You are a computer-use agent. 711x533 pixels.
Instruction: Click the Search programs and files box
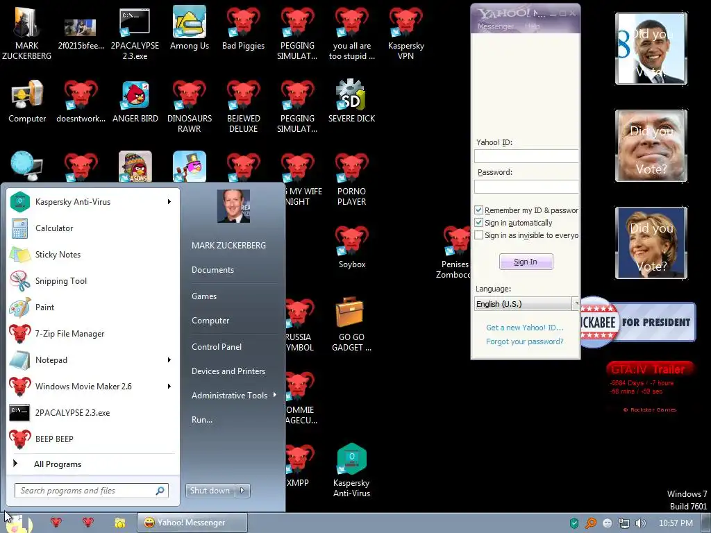coord(92,491)
